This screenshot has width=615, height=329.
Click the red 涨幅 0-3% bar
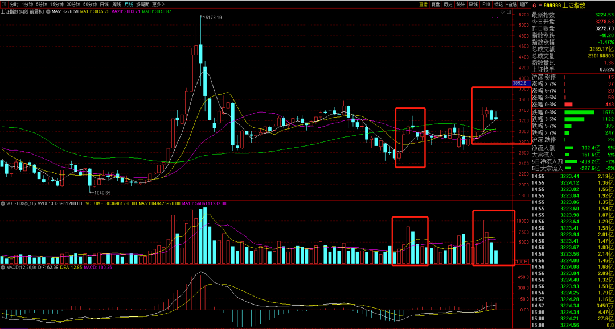568,105
